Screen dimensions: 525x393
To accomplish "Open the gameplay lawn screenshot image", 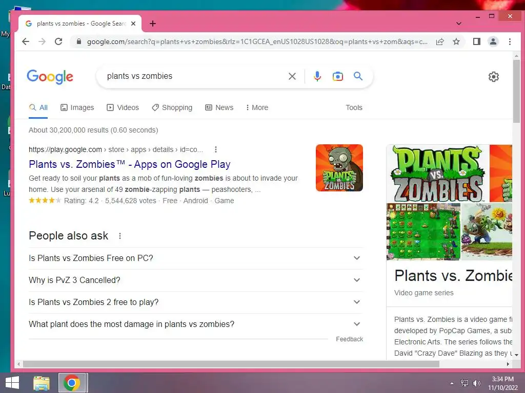I will [423, 232].
